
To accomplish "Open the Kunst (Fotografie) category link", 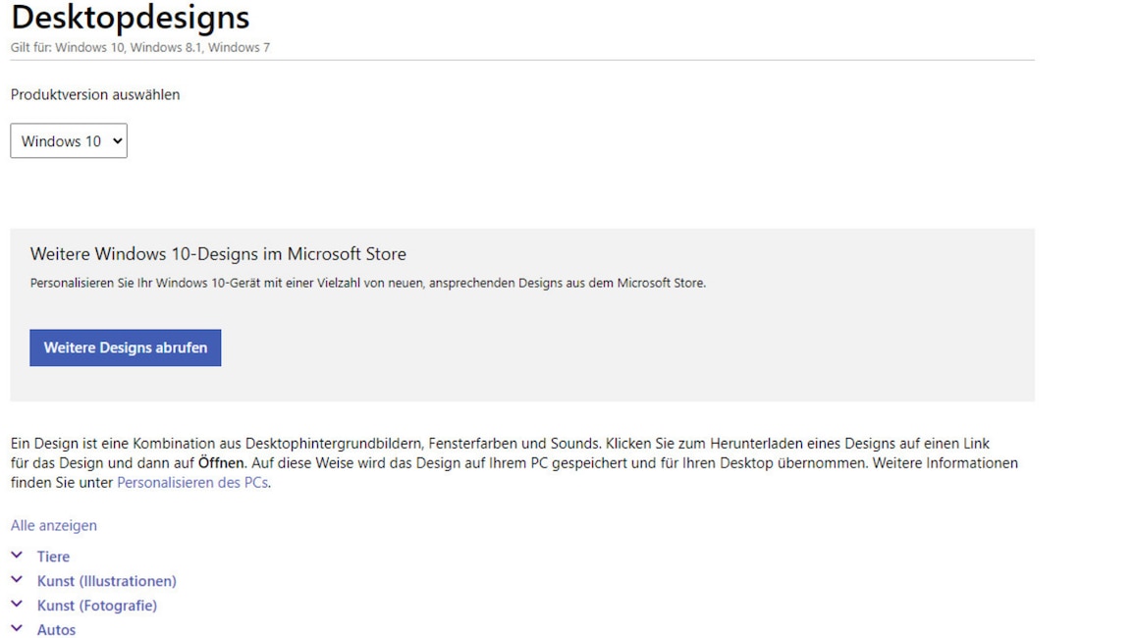I will tap(97, 606).
